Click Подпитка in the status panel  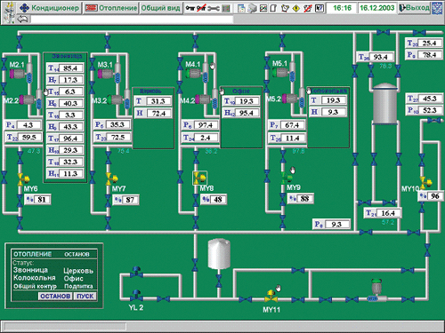pyautogui.click(x=78, y=286)
